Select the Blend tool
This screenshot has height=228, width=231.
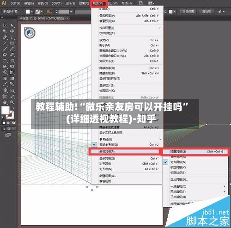(12, 84)
